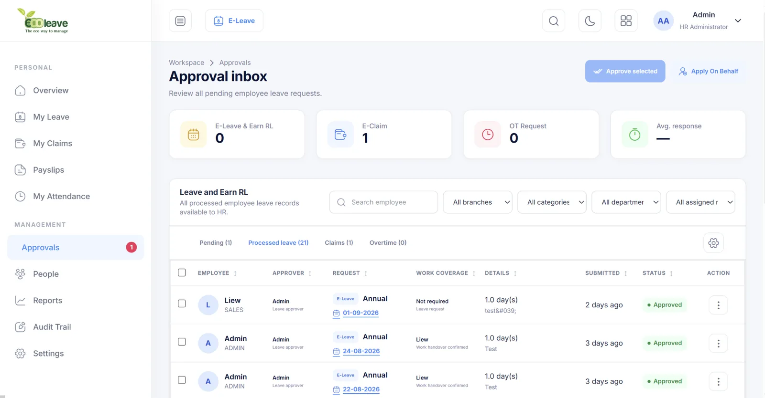Viewport: 765px width, 398px height.
Task: Open the All branches dropdown
Action: (478, 202)
